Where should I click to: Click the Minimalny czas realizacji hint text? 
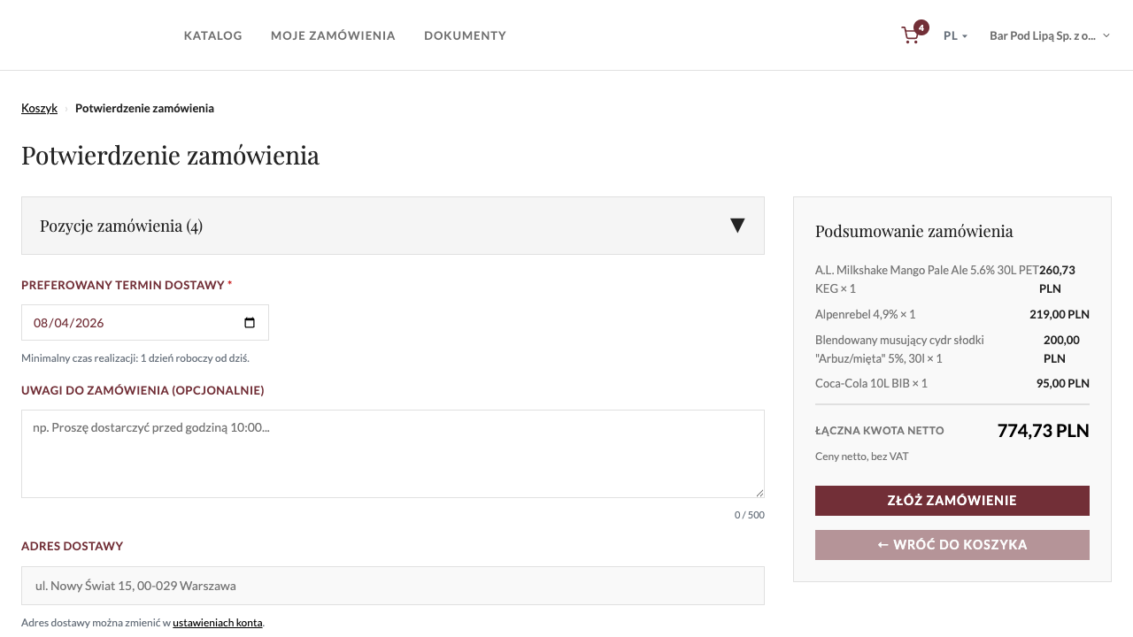point(135,358)
